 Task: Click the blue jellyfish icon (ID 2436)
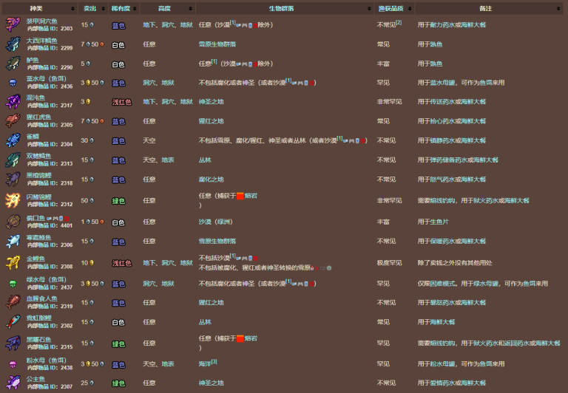[x=13, y=83]
